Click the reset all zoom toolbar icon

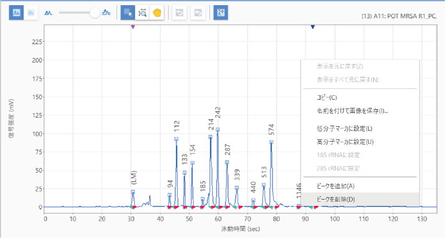[x=198, y=13]
